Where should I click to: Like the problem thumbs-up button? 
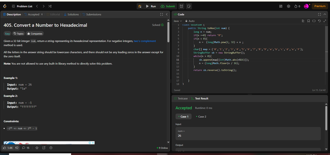[x=8, y=148]
